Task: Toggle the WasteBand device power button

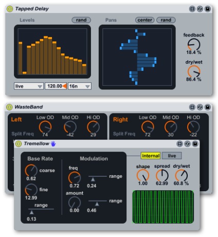Action: [9, 107]
